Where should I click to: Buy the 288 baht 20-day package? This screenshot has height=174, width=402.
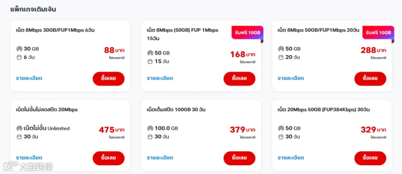pos(370,79)
